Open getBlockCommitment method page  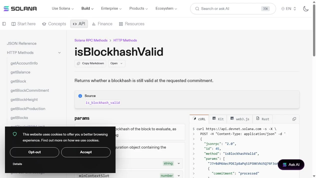point(30,90)
